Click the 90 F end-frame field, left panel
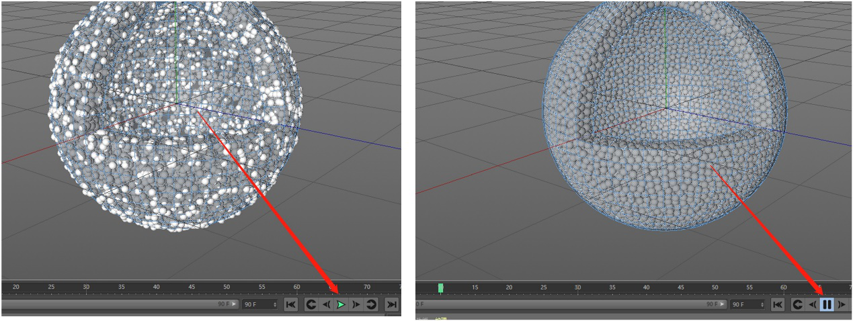 coord(255,305)
